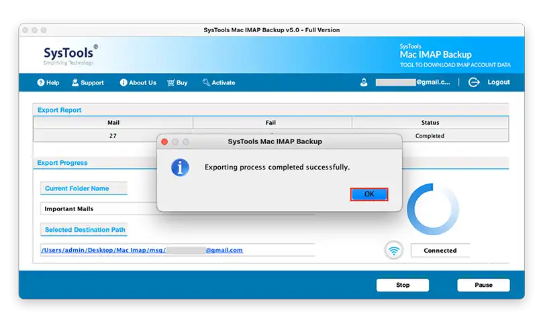Close the dialog with the red button
This screenshot has width=537, height=315.
[x=164, y=141]
